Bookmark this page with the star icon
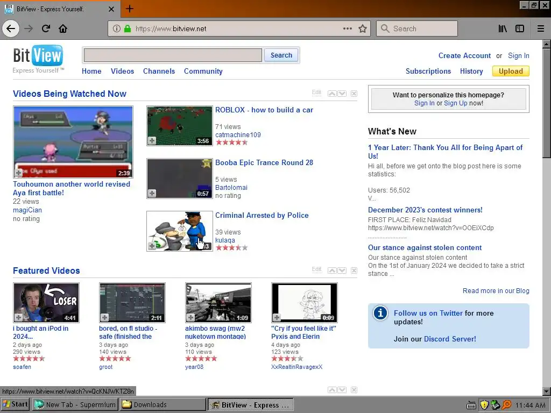Image resolution: width=551 pixels, height=413 pixels. coord(363,29)
